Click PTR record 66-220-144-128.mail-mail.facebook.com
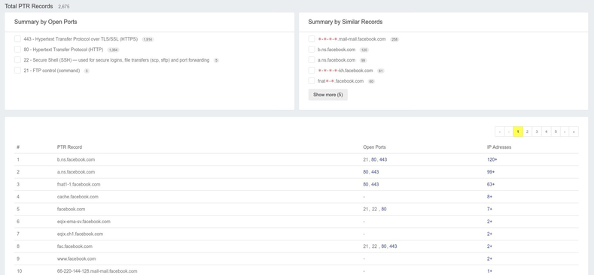594x275 pixels. [97, 271]
